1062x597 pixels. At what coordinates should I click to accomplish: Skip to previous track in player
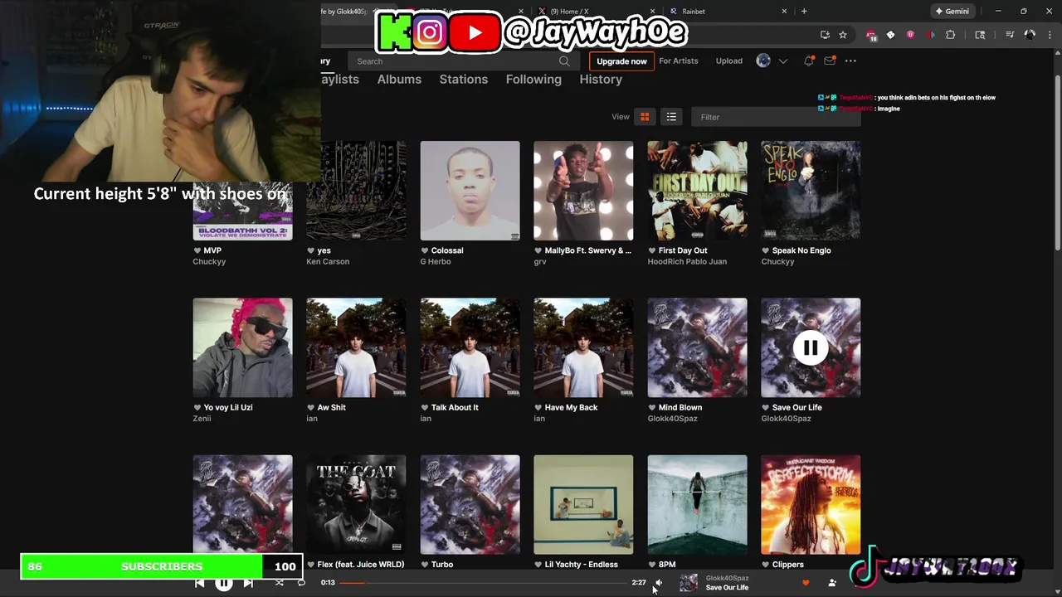tap(199, 583)
